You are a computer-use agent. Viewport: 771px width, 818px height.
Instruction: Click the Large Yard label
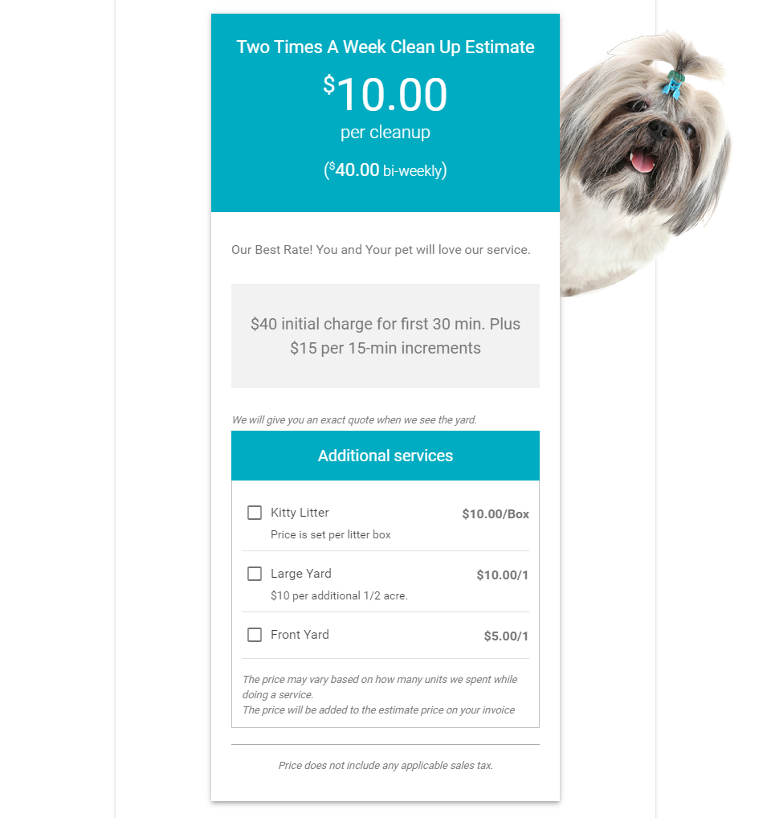pyautogui.click(x=301, y=574)
